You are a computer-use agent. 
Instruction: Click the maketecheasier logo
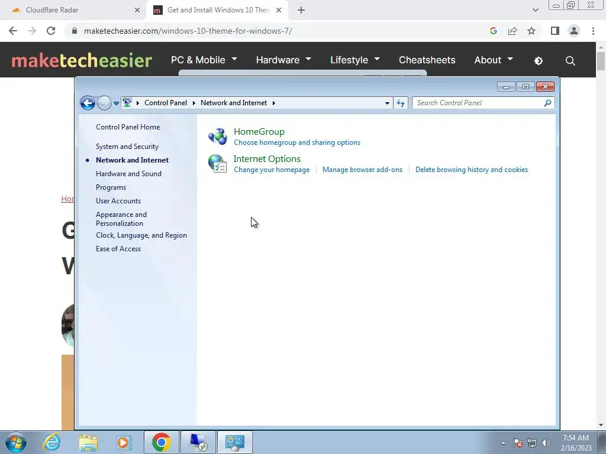[82, 60]
